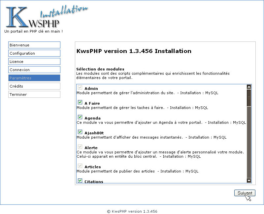Click the 'Ajash00t' module name

click(x=94, y=133)
